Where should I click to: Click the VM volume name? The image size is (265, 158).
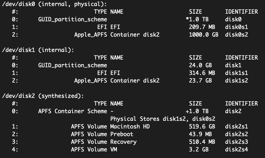(x=114, y=150)
